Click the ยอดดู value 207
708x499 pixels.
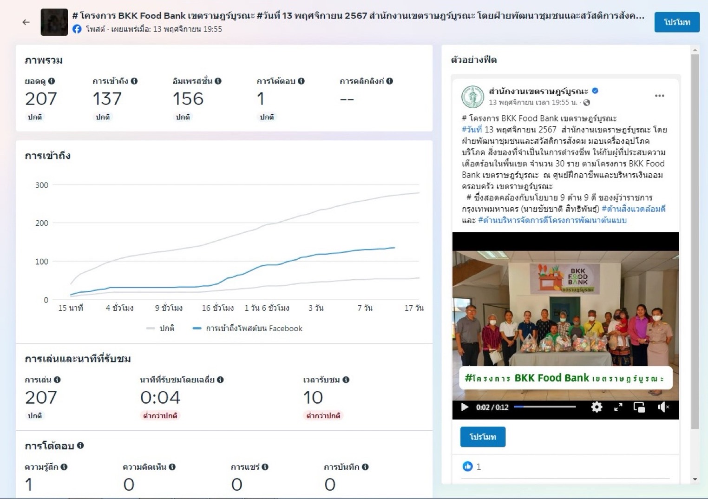click(41, 98)
